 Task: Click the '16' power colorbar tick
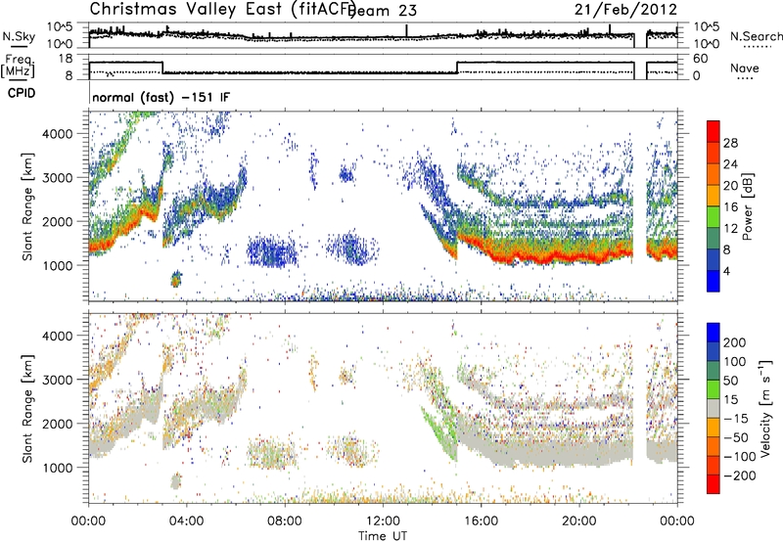(x=730, y=207)
